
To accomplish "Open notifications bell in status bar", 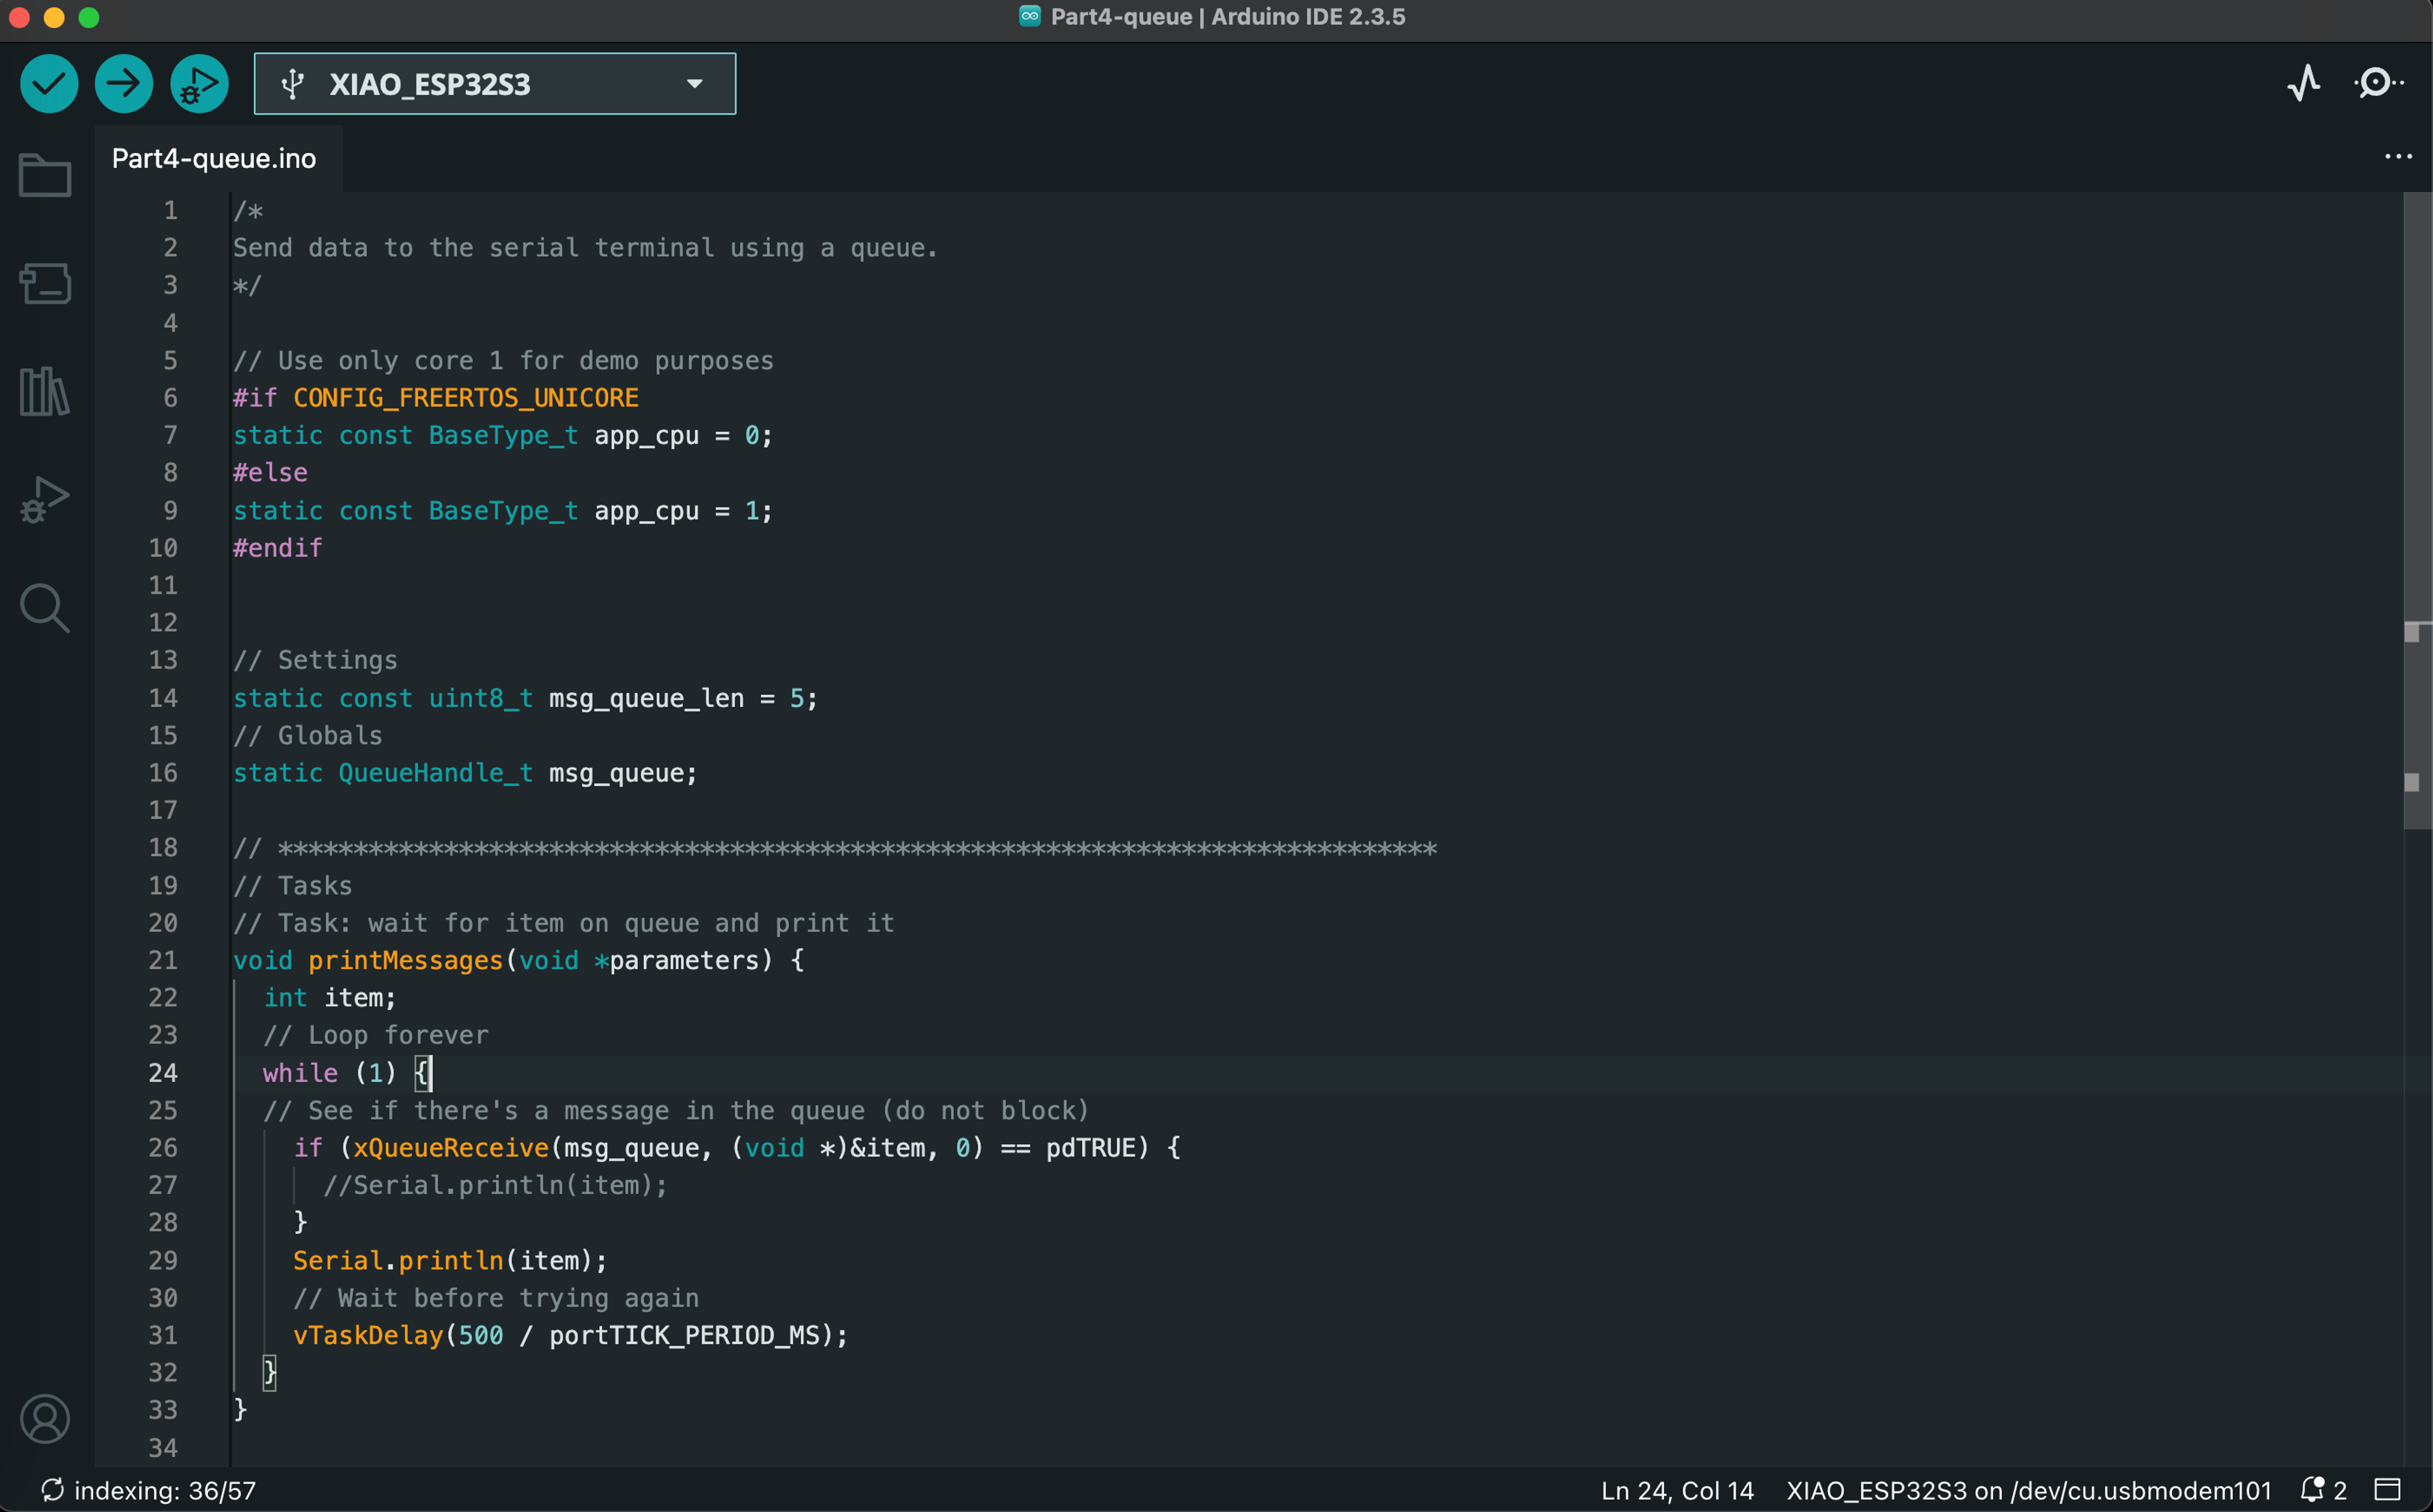I will 2313,1490.
